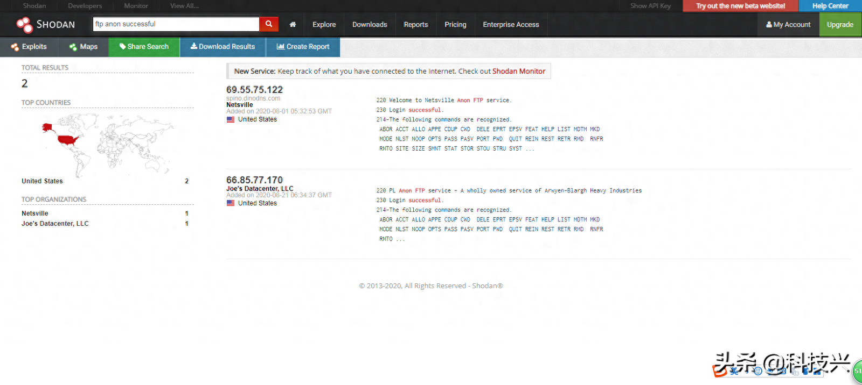
Task: Download the search results
Action: tap(223, 47)
